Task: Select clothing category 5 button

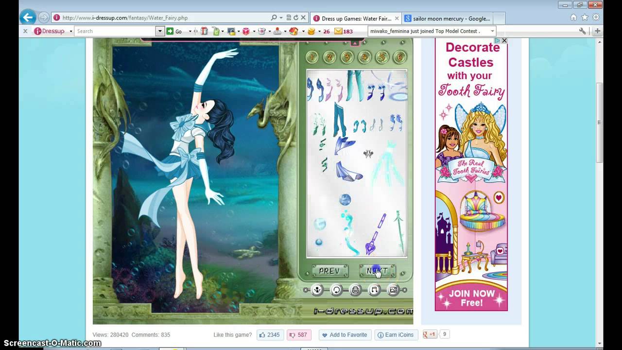Action: (x=382, y=57)
